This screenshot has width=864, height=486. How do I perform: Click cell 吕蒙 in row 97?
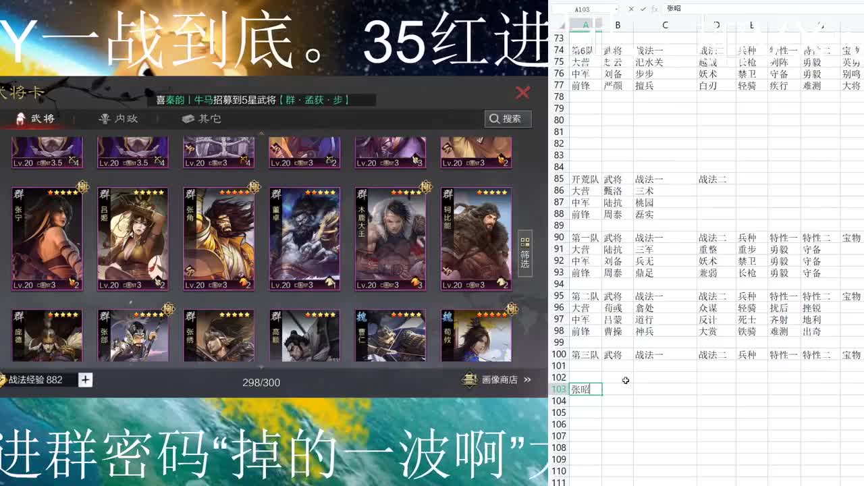(x=618, y=319)
